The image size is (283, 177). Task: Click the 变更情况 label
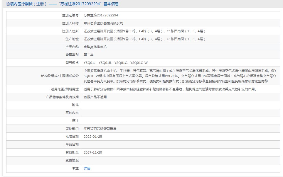pyautogui.click(x=72, y=160)
